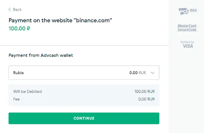The width and height of the screenshot is (204, 133).
Task: Click the 0.00 RUR wallet balance
Action: (138, 73)
